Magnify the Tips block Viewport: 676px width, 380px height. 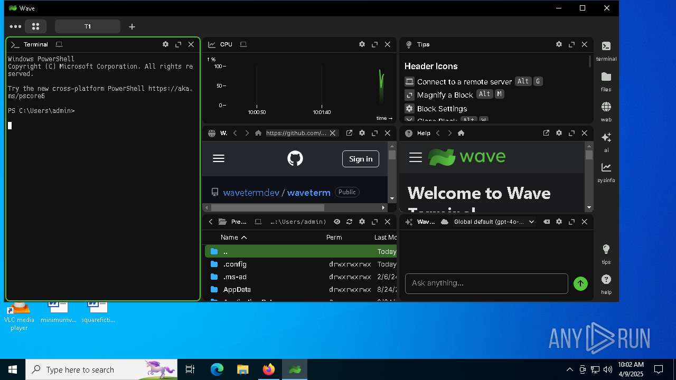tap(571, 44)
